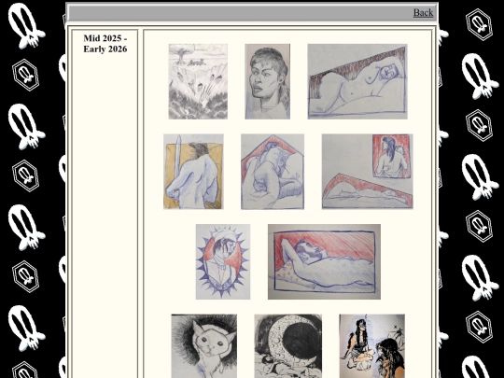Open the crescent moon ink drawing
Image resolution: width=504 pixels, height=378 pixels.
(288, 346)
